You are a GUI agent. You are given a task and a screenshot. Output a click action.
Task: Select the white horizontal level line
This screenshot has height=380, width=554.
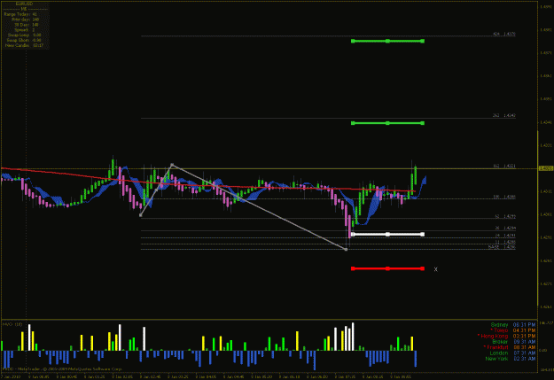click(x=387, y=234)
